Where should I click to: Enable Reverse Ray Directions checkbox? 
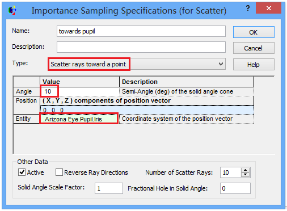coord(59,172)
